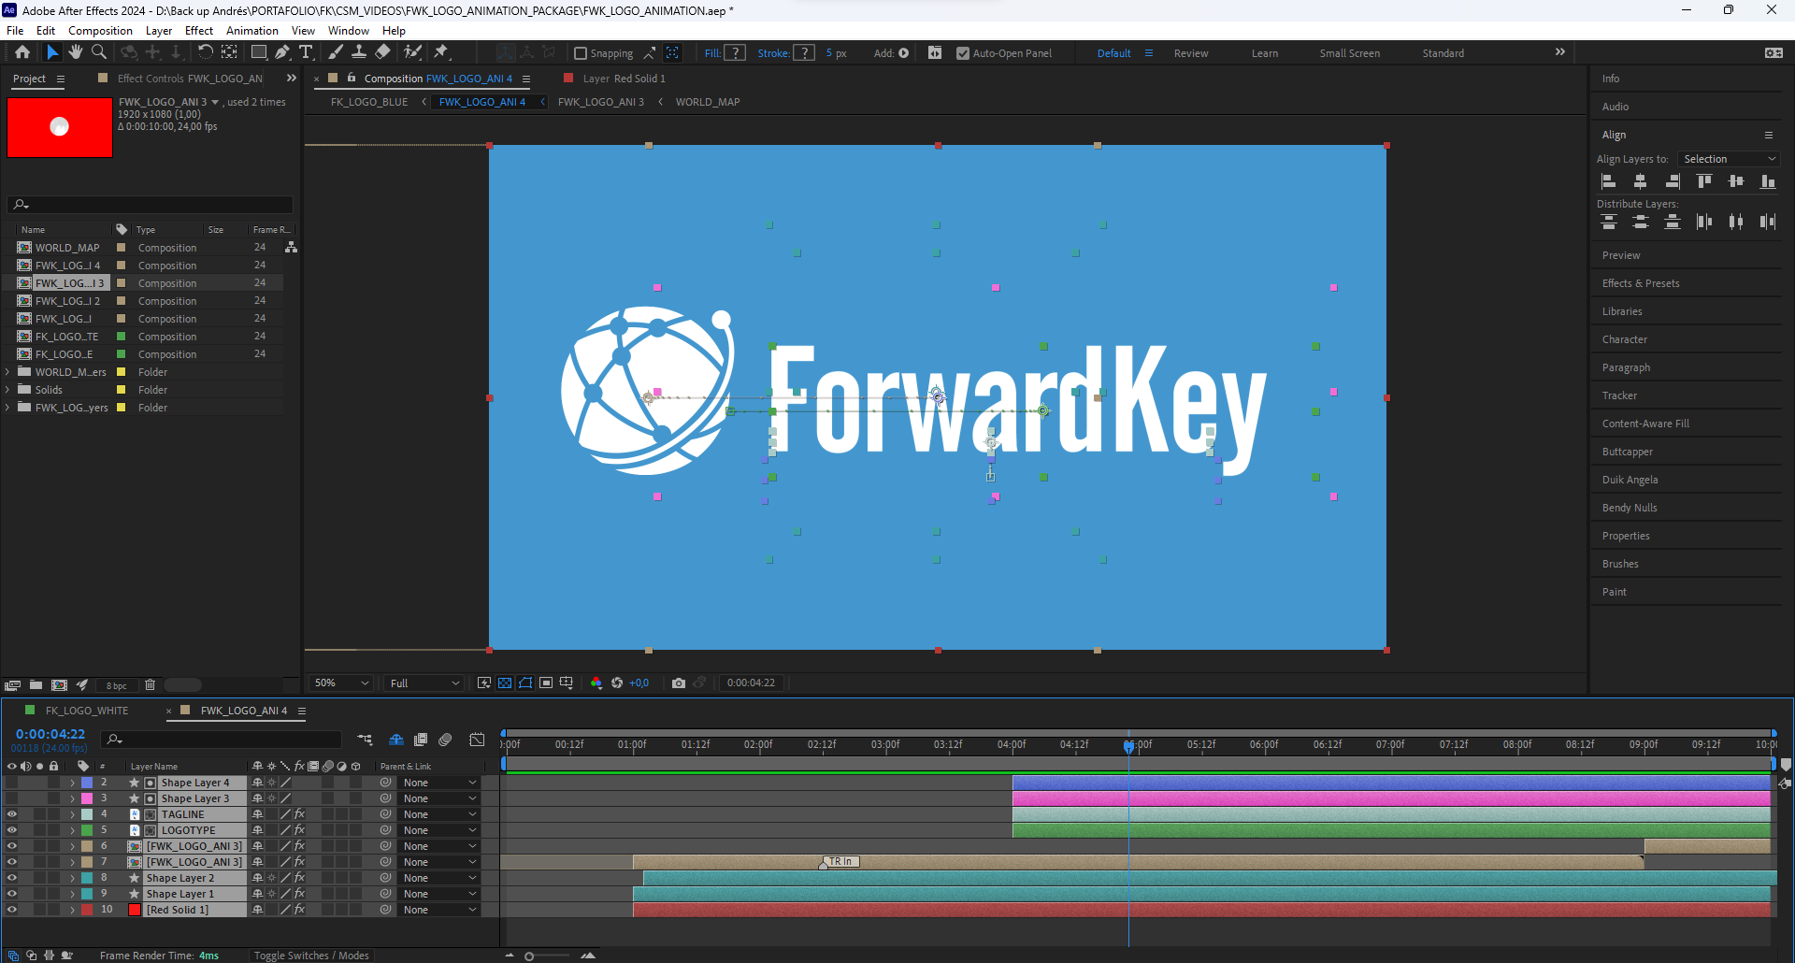
Task: Toggle mask and shape path visibility
Action: tap(525, 683)
